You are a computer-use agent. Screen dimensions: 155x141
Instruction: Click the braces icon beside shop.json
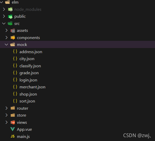pyautogui.click(x=15, y=94)
